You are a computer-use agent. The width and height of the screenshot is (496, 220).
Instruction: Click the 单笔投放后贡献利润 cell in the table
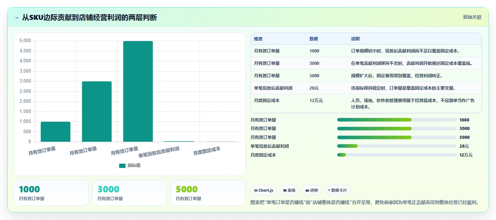click(273, 88)
